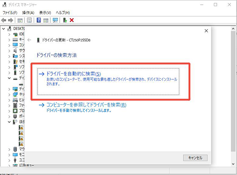Click the blue Help question-mark toolbar icon
237x175 pixels.
click(39, 20)
